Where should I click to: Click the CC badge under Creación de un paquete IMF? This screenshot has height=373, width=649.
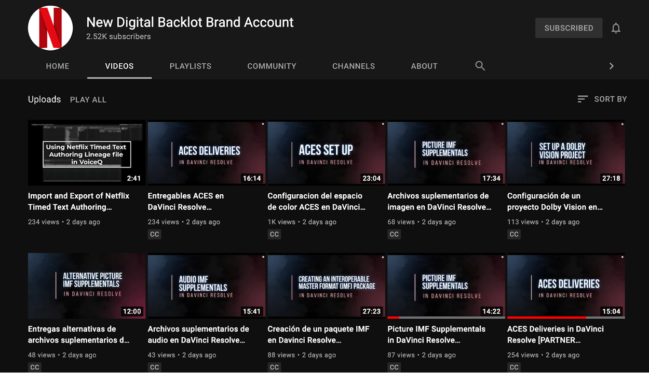coord(274,367)
